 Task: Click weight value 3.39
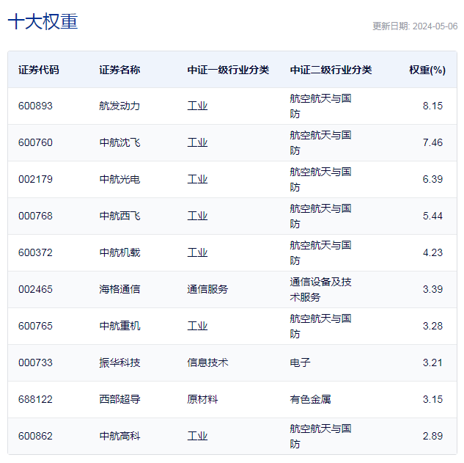coord(432,289)
